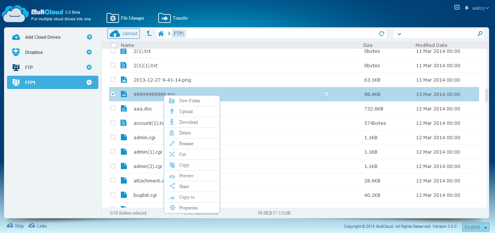The image size is (495, 233).
Task: Open the notifications bell icon
Action: point(467,7)
